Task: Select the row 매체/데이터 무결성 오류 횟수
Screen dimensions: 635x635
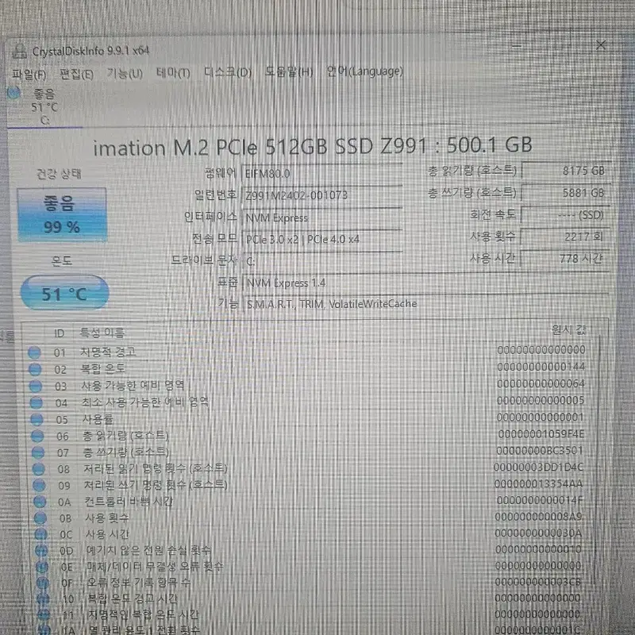Action: point(308,566)
